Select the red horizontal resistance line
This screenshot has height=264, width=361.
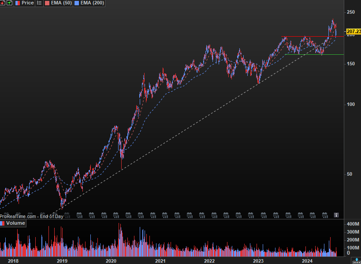(313, 37)
